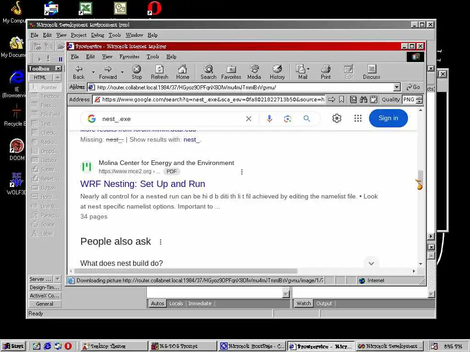The image size is (470, 352).
Task: Select the Watch tab
Action: (x=304, y=303)
